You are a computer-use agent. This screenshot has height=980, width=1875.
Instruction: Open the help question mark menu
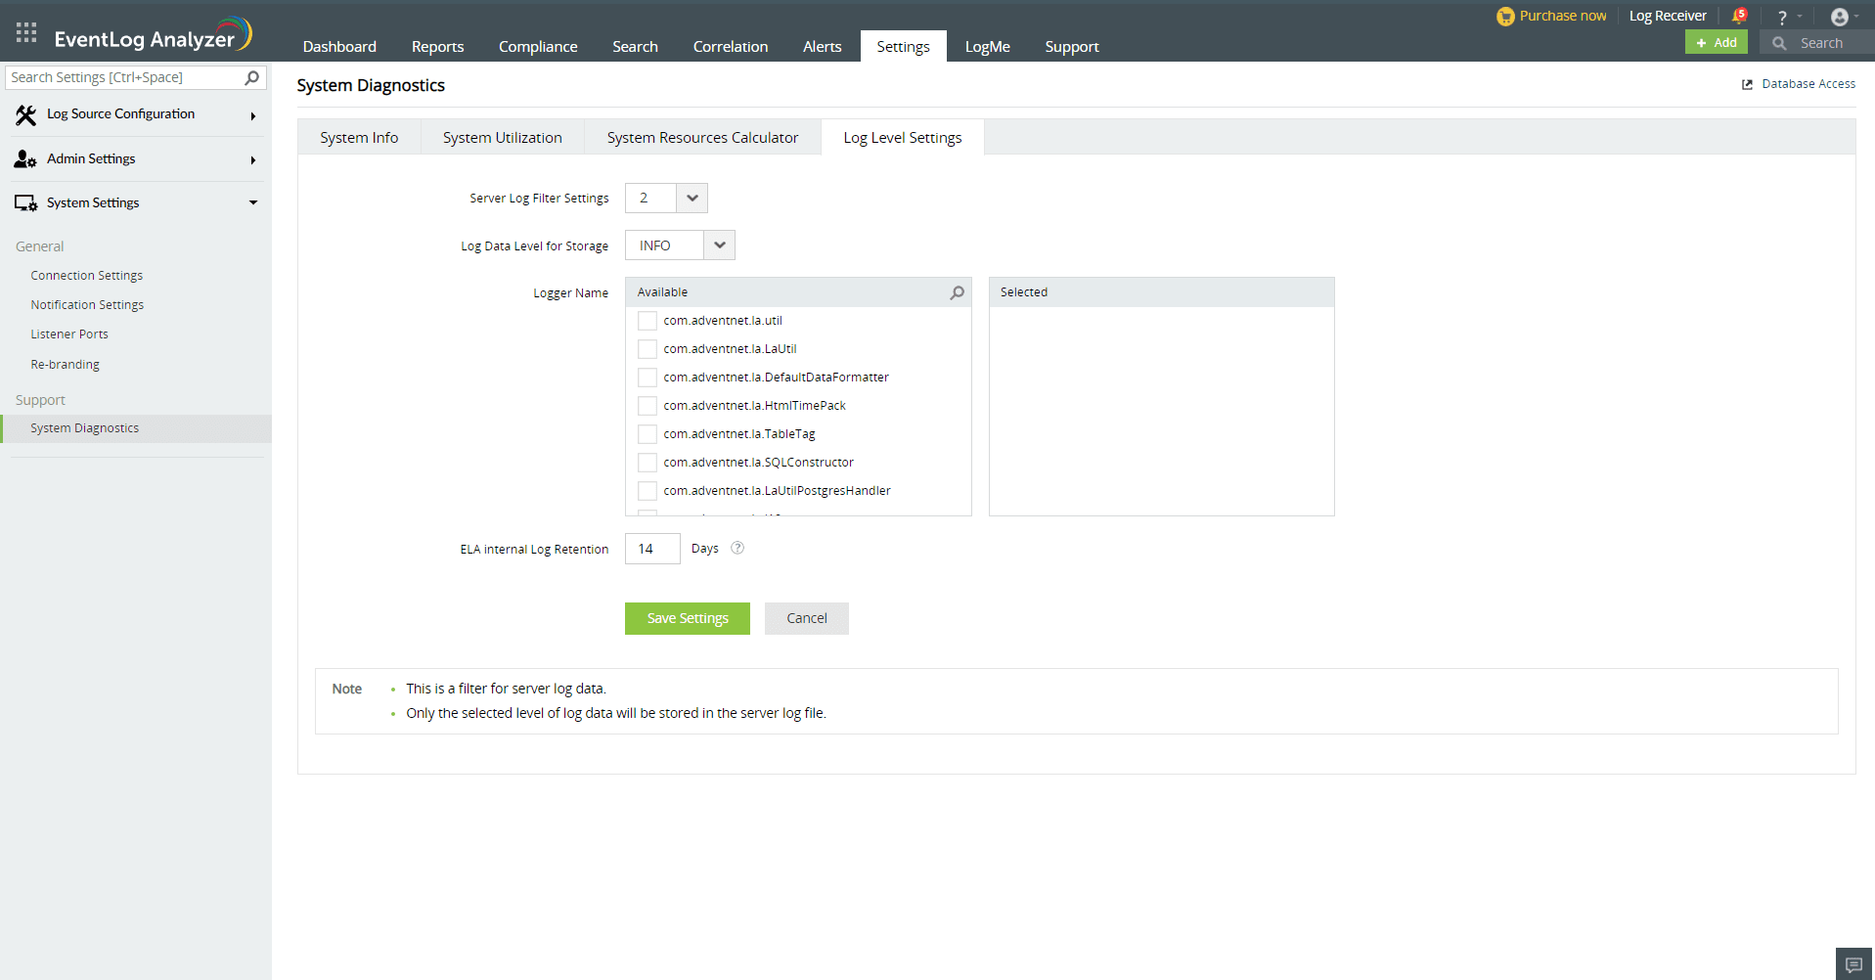tap(1782, 18)
